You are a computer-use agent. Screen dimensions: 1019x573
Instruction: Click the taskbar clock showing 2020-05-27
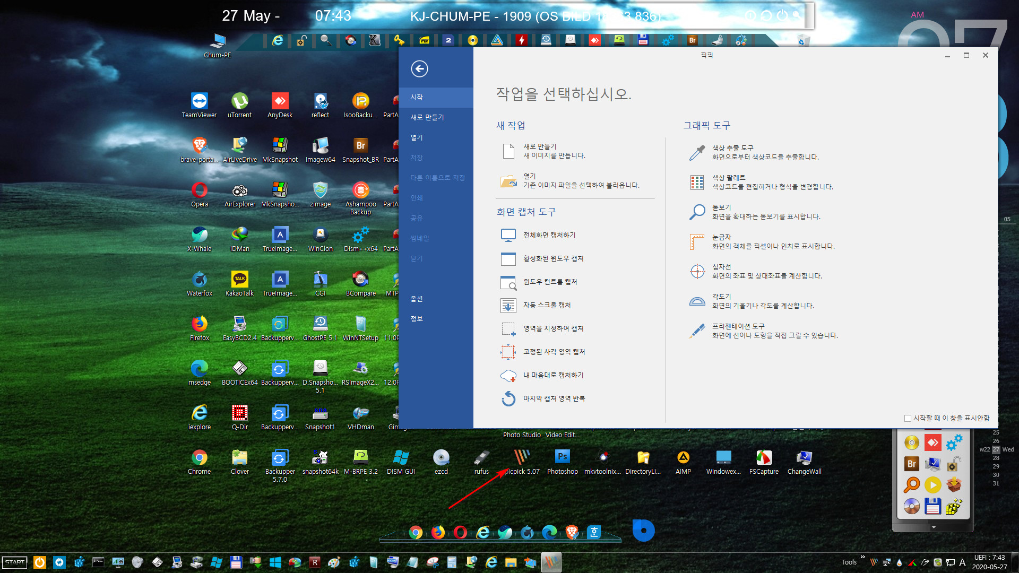click(989, 562)
